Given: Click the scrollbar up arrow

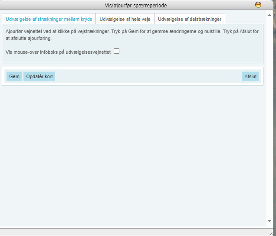Looking at the screenshot, I should [269, 16].
